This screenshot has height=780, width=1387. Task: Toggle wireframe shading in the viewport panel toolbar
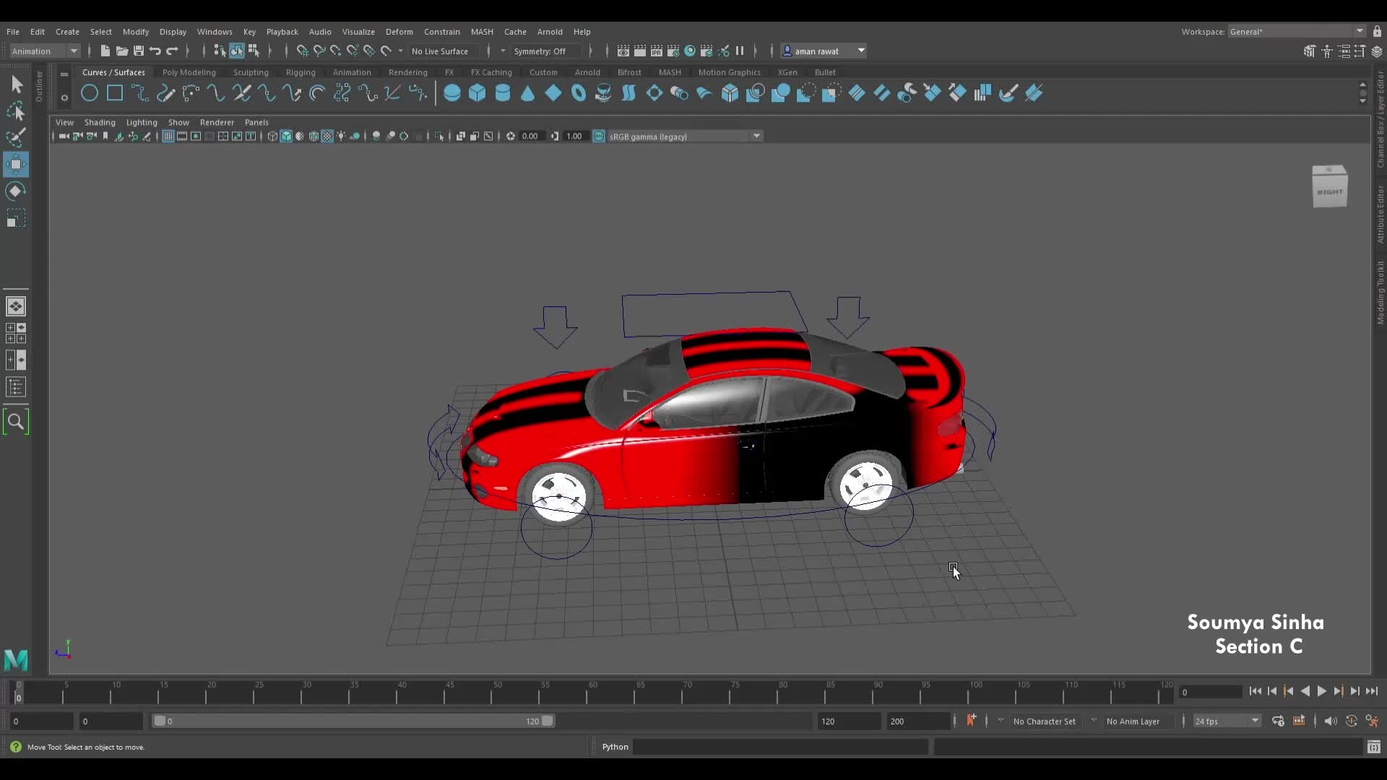[x=272, y=136]
